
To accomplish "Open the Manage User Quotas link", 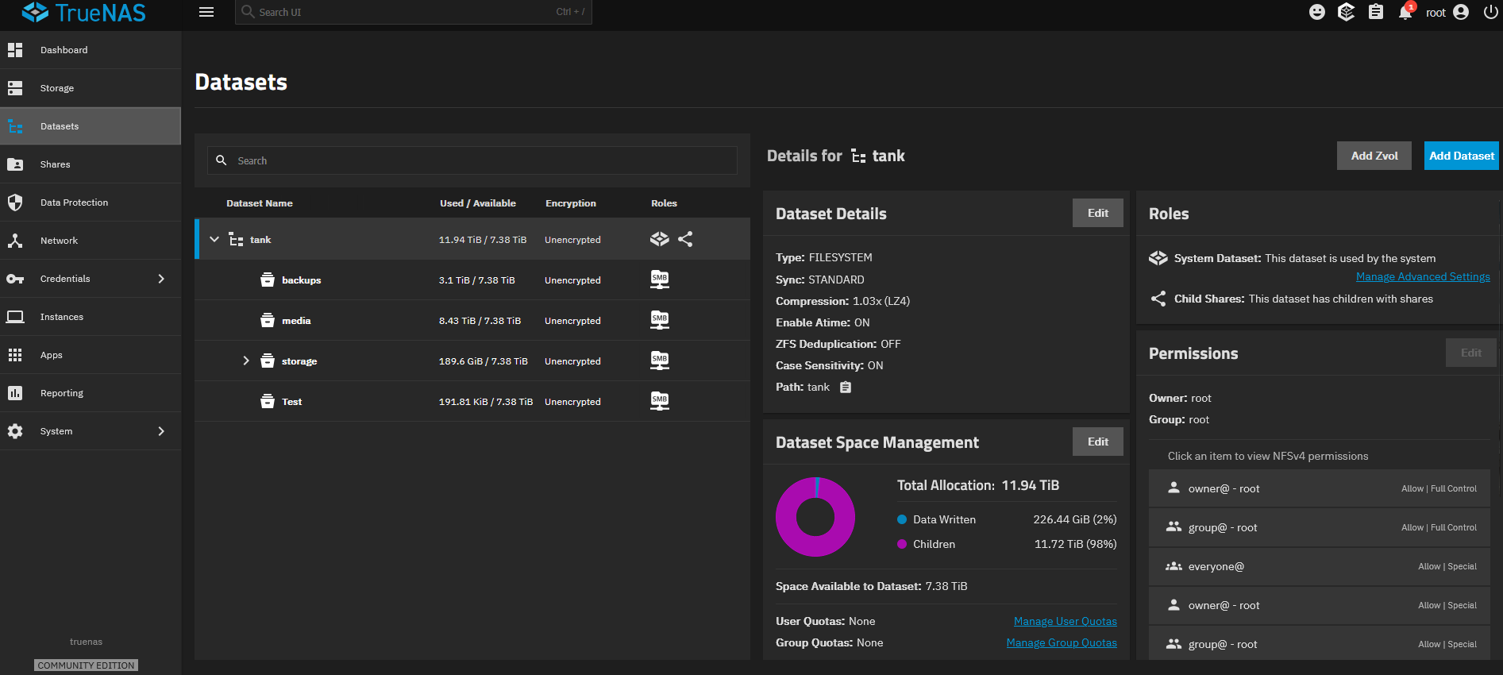I will (1065, 621).
